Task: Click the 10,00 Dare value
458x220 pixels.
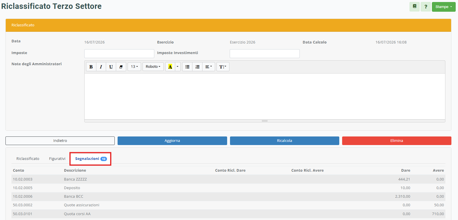Action: click(x=405, y=188)
